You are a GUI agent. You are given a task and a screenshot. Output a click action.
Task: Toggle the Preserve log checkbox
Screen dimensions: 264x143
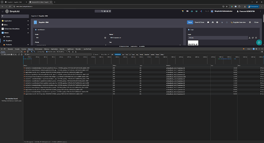coord(38,52)
